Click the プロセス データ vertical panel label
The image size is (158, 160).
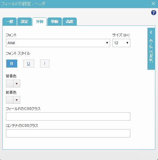151,51
